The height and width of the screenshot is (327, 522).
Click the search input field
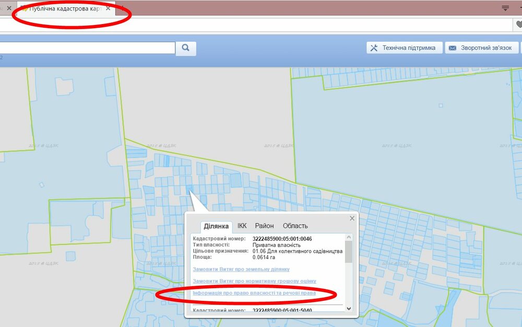coord(87,48)
